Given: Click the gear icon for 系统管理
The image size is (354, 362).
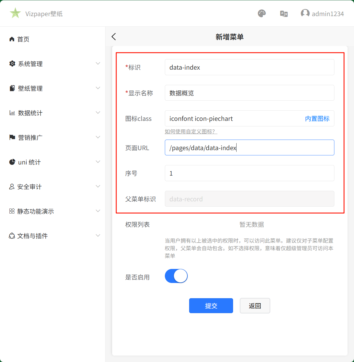Looking at the screenshot, I should (x=12, y=64).
